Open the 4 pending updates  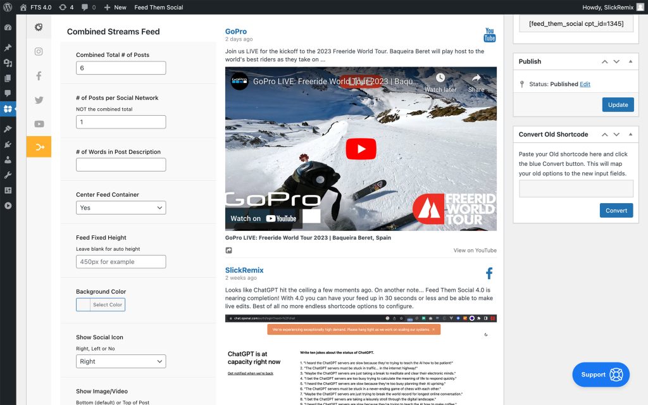[x=66, y=7]
